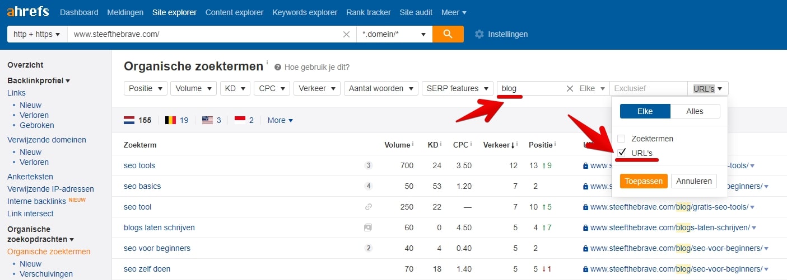This screenshot has width=787, height=280.
Task: Click the Annuleren button
Action: 694,181
